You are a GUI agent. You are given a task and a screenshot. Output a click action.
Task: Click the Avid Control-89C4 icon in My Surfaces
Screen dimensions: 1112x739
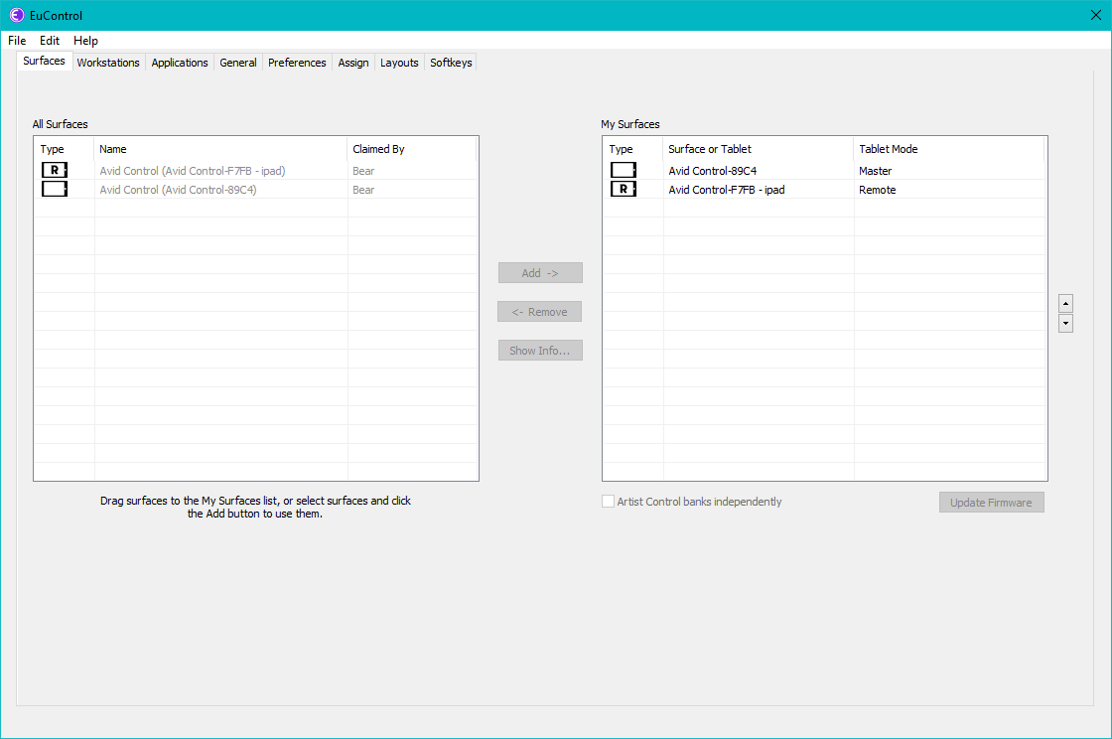click(x=624, y=171)
